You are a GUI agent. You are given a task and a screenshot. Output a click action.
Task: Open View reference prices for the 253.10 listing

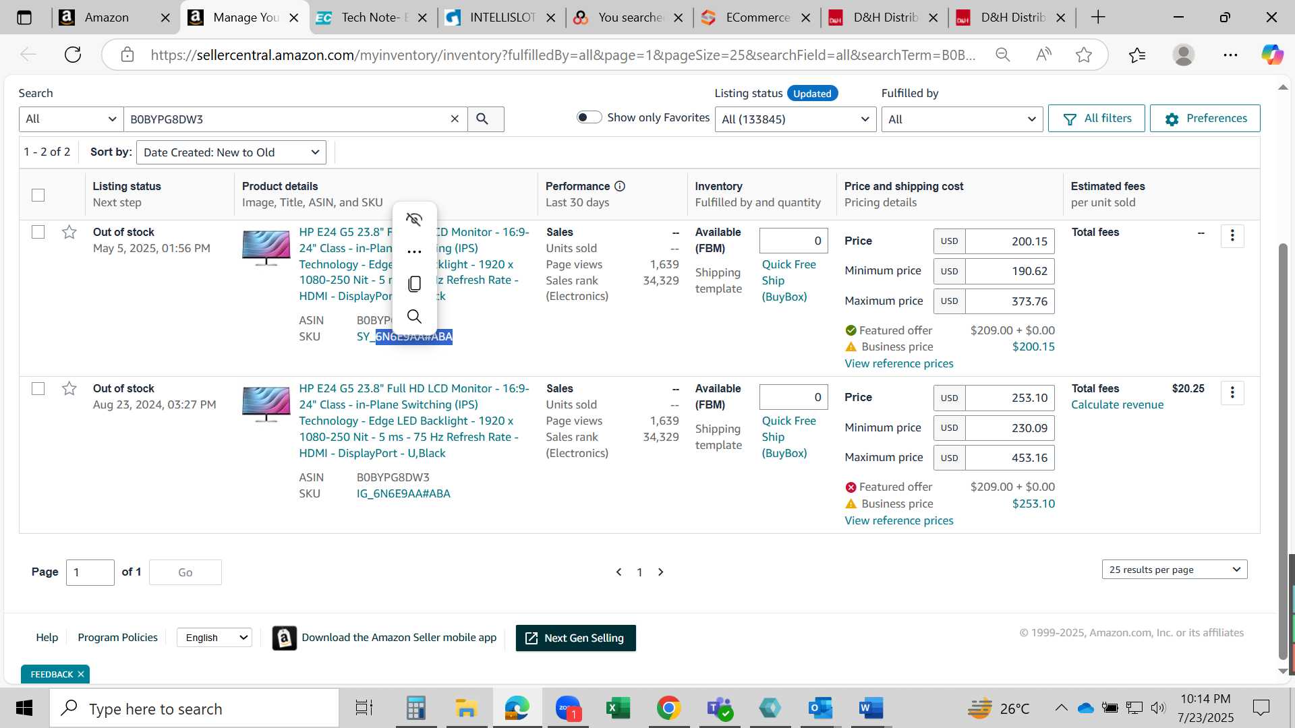click(x=899, y=521)
